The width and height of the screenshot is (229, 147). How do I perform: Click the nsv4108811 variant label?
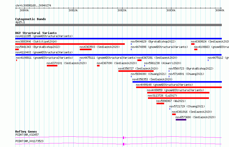click(x=45, y=58)
